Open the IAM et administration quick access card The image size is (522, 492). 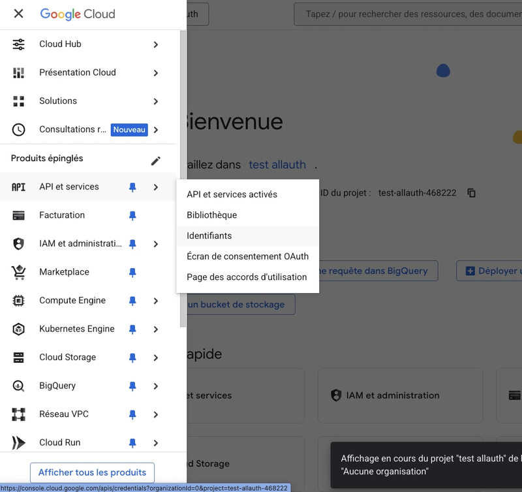tap(400, 395)
